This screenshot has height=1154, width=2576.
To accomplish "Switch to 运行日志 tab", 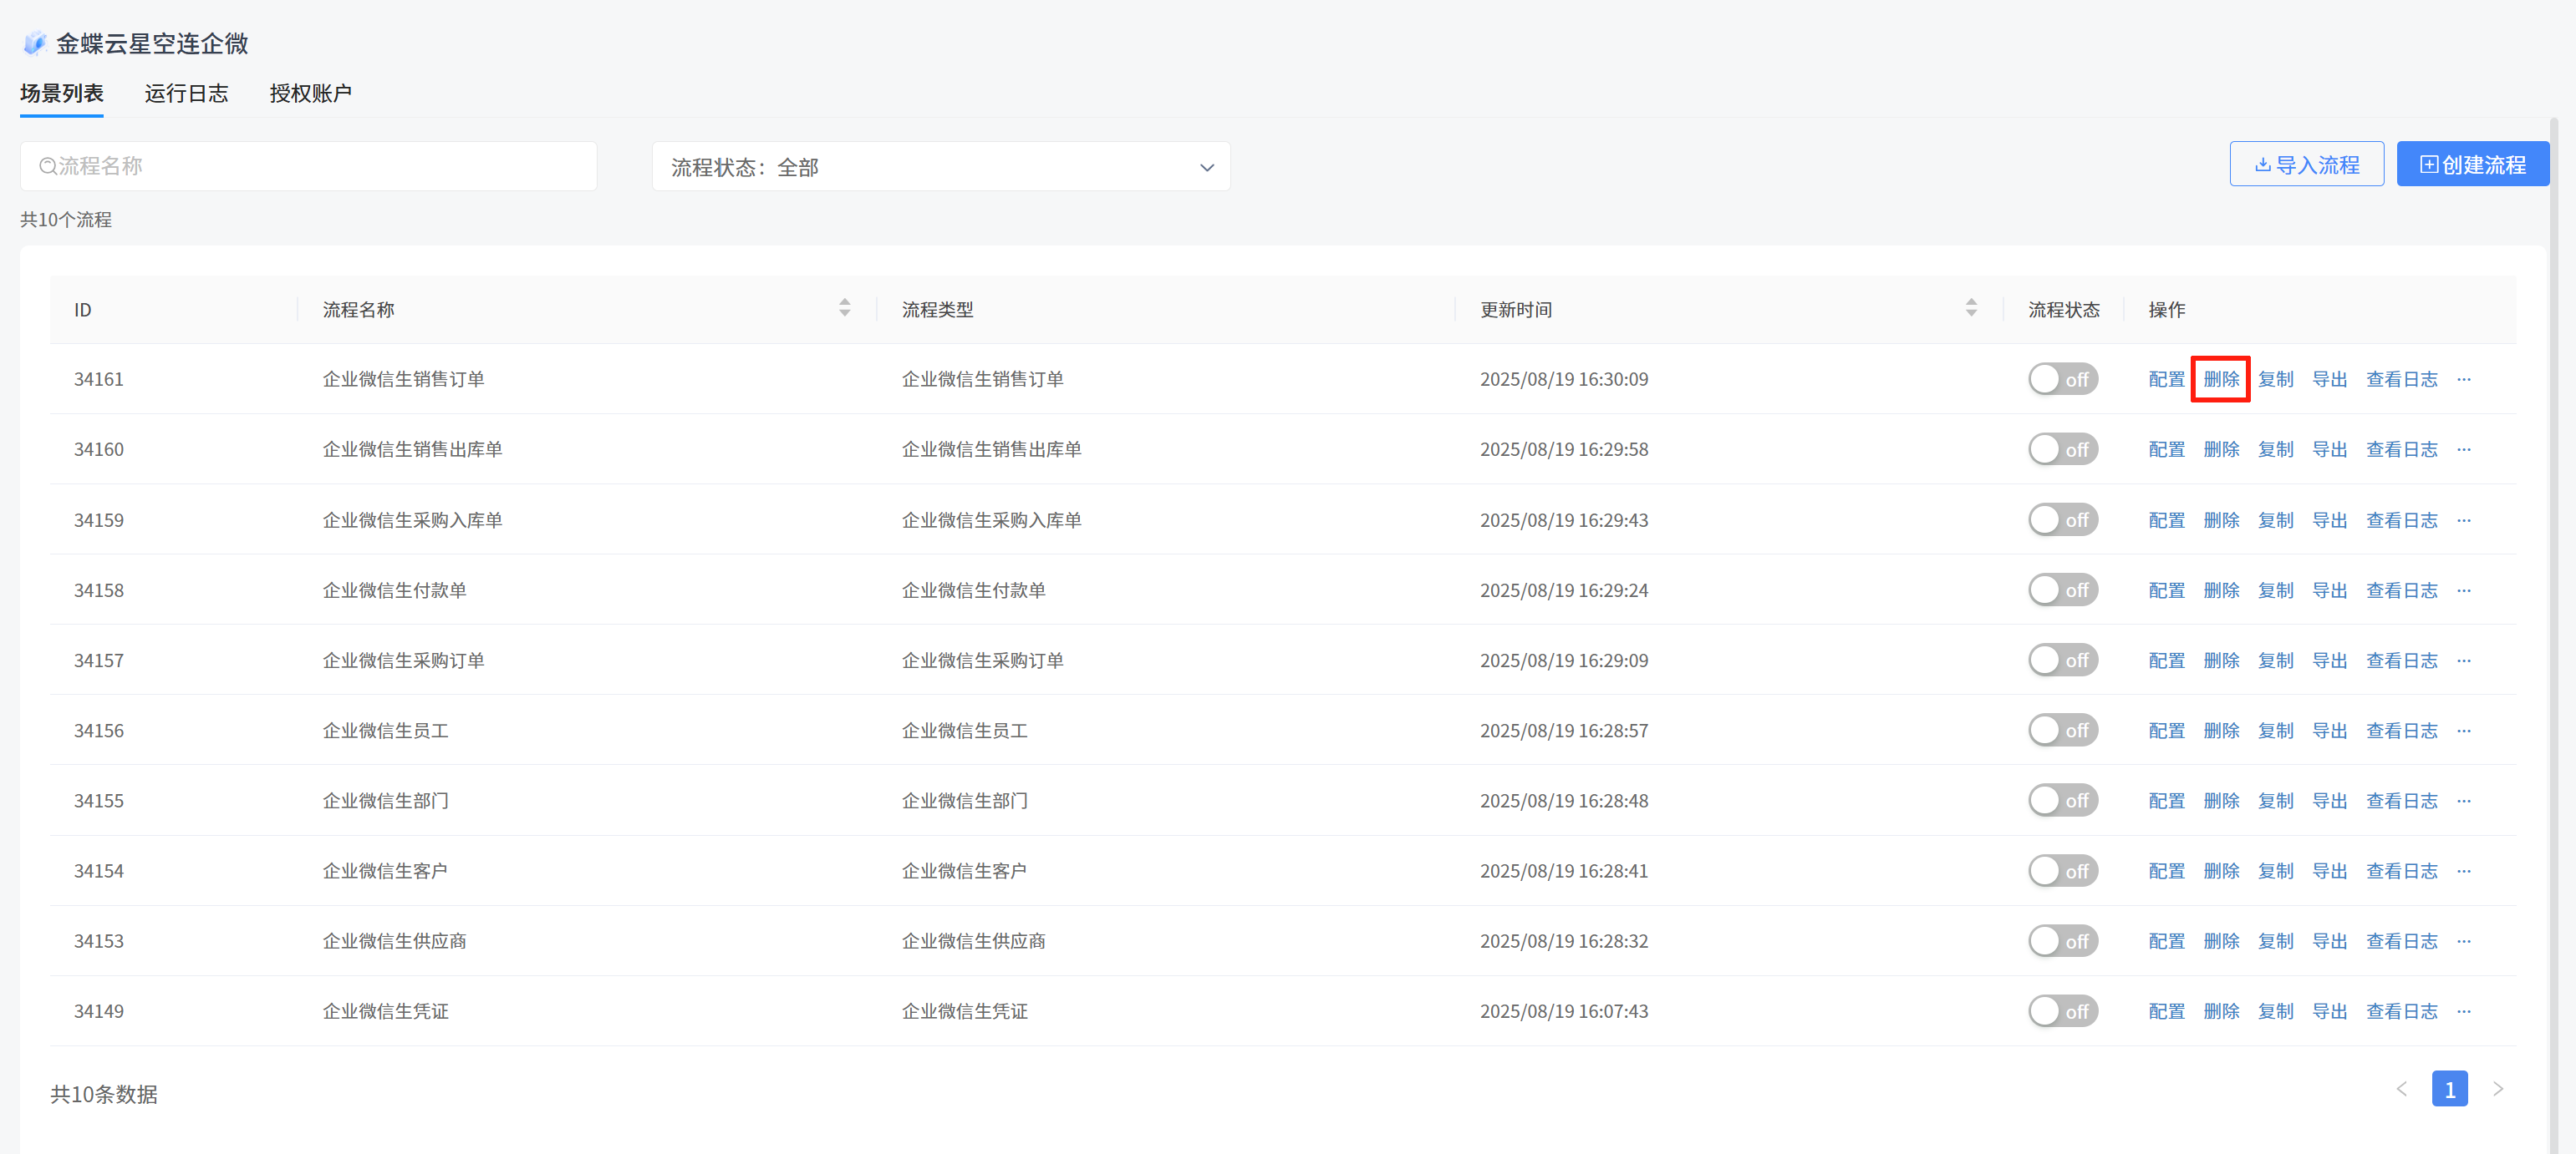I will coord(186,94).
